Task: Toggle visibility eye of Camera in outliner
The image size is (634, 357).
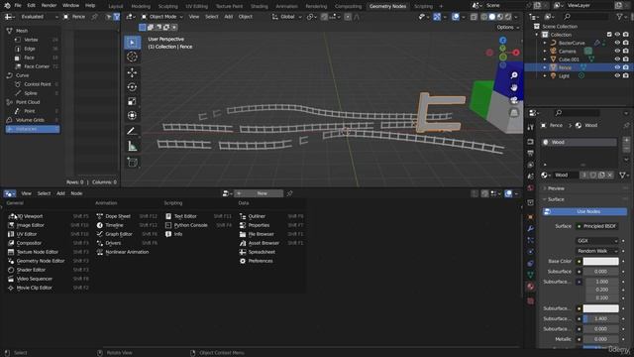Action: point(617,51)
